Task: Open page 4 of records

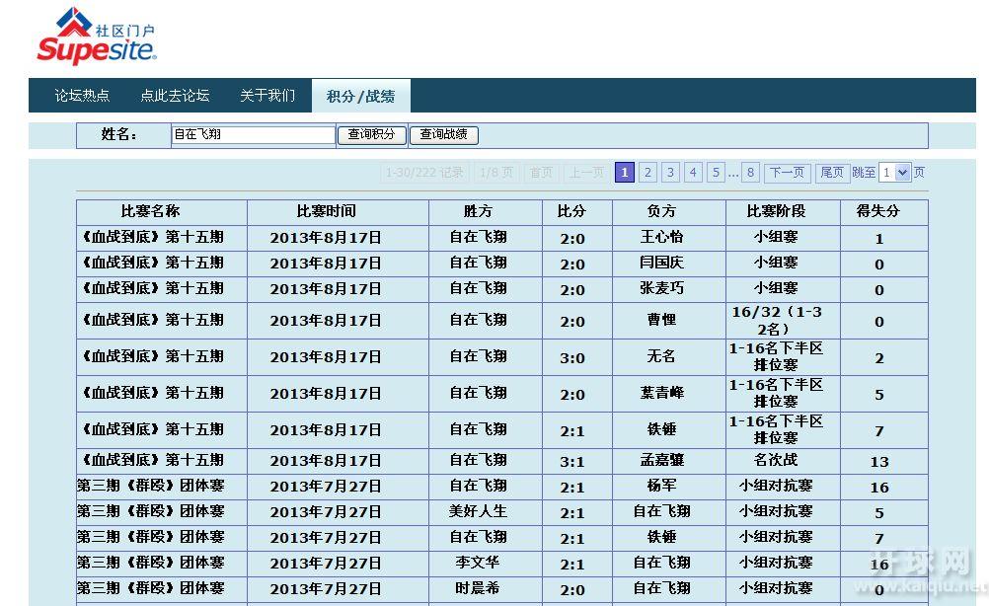Action: pyautogui.click(x=693, y=173)
